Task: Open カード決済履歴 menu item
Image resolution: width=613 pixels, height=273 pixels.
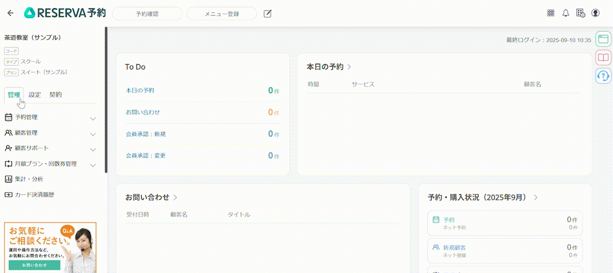Action: [x=50, y=195]
